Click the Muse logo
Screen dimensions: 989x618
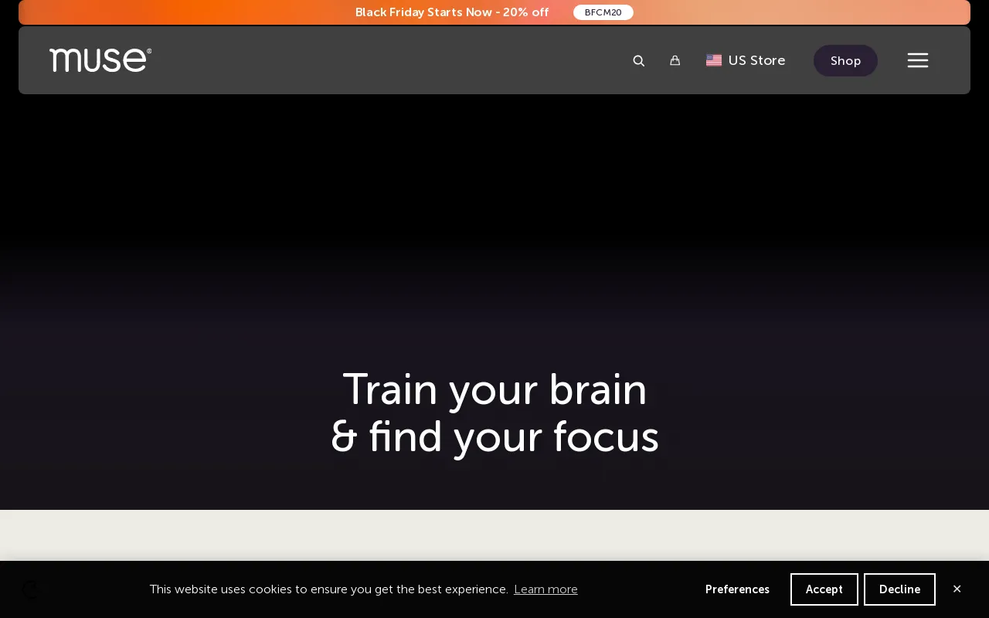click(x=100, y=59)
